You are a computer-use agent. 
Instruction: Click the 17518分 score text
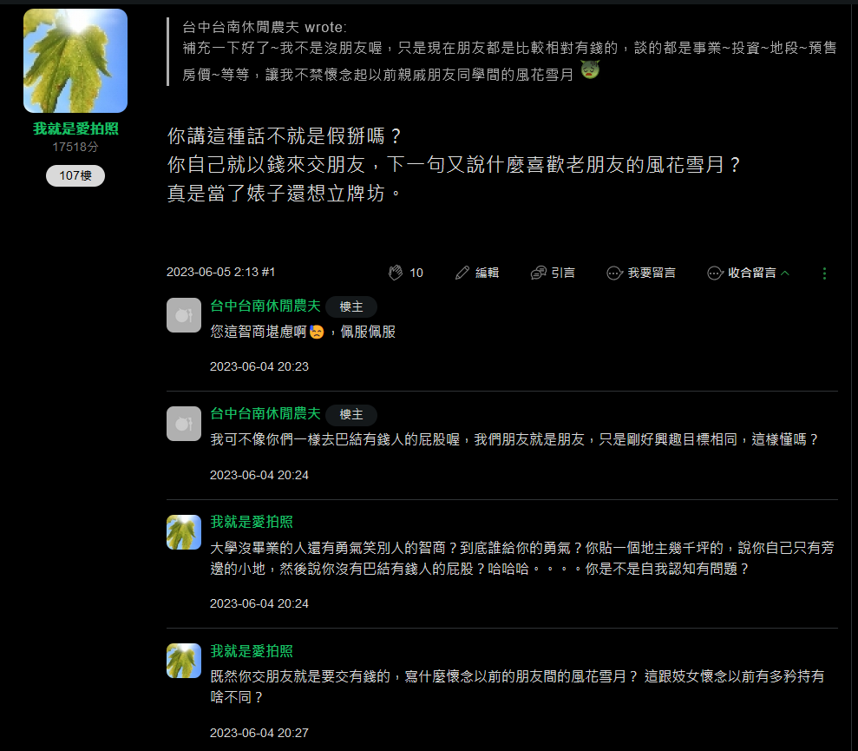pos(75,147)
